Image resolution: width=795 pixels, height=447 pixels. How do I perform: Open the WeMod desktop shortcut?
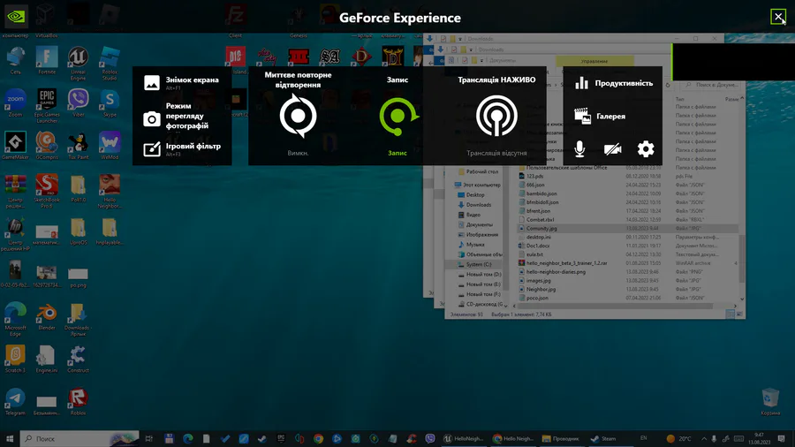click(x=110, y=146)
